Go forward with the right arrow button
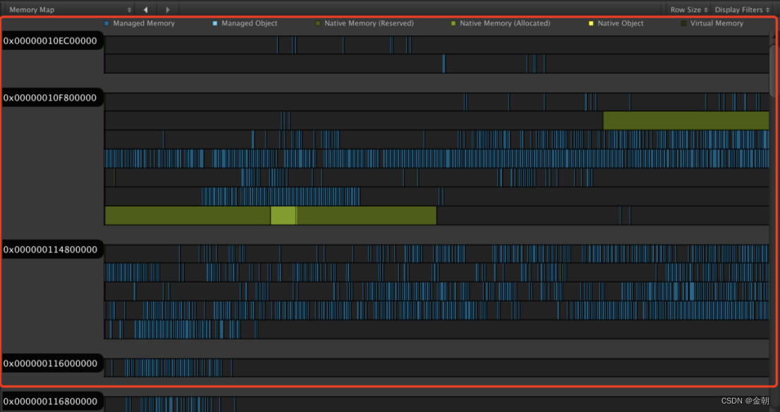This screenshot has height=412, width=780. (x=168, y=9)
